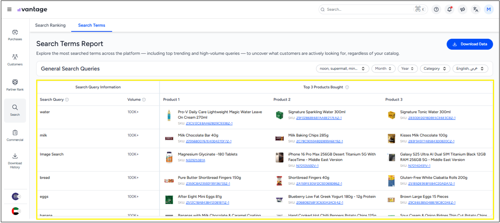Open Partner Rank in the sidebar

coord(15,85)
